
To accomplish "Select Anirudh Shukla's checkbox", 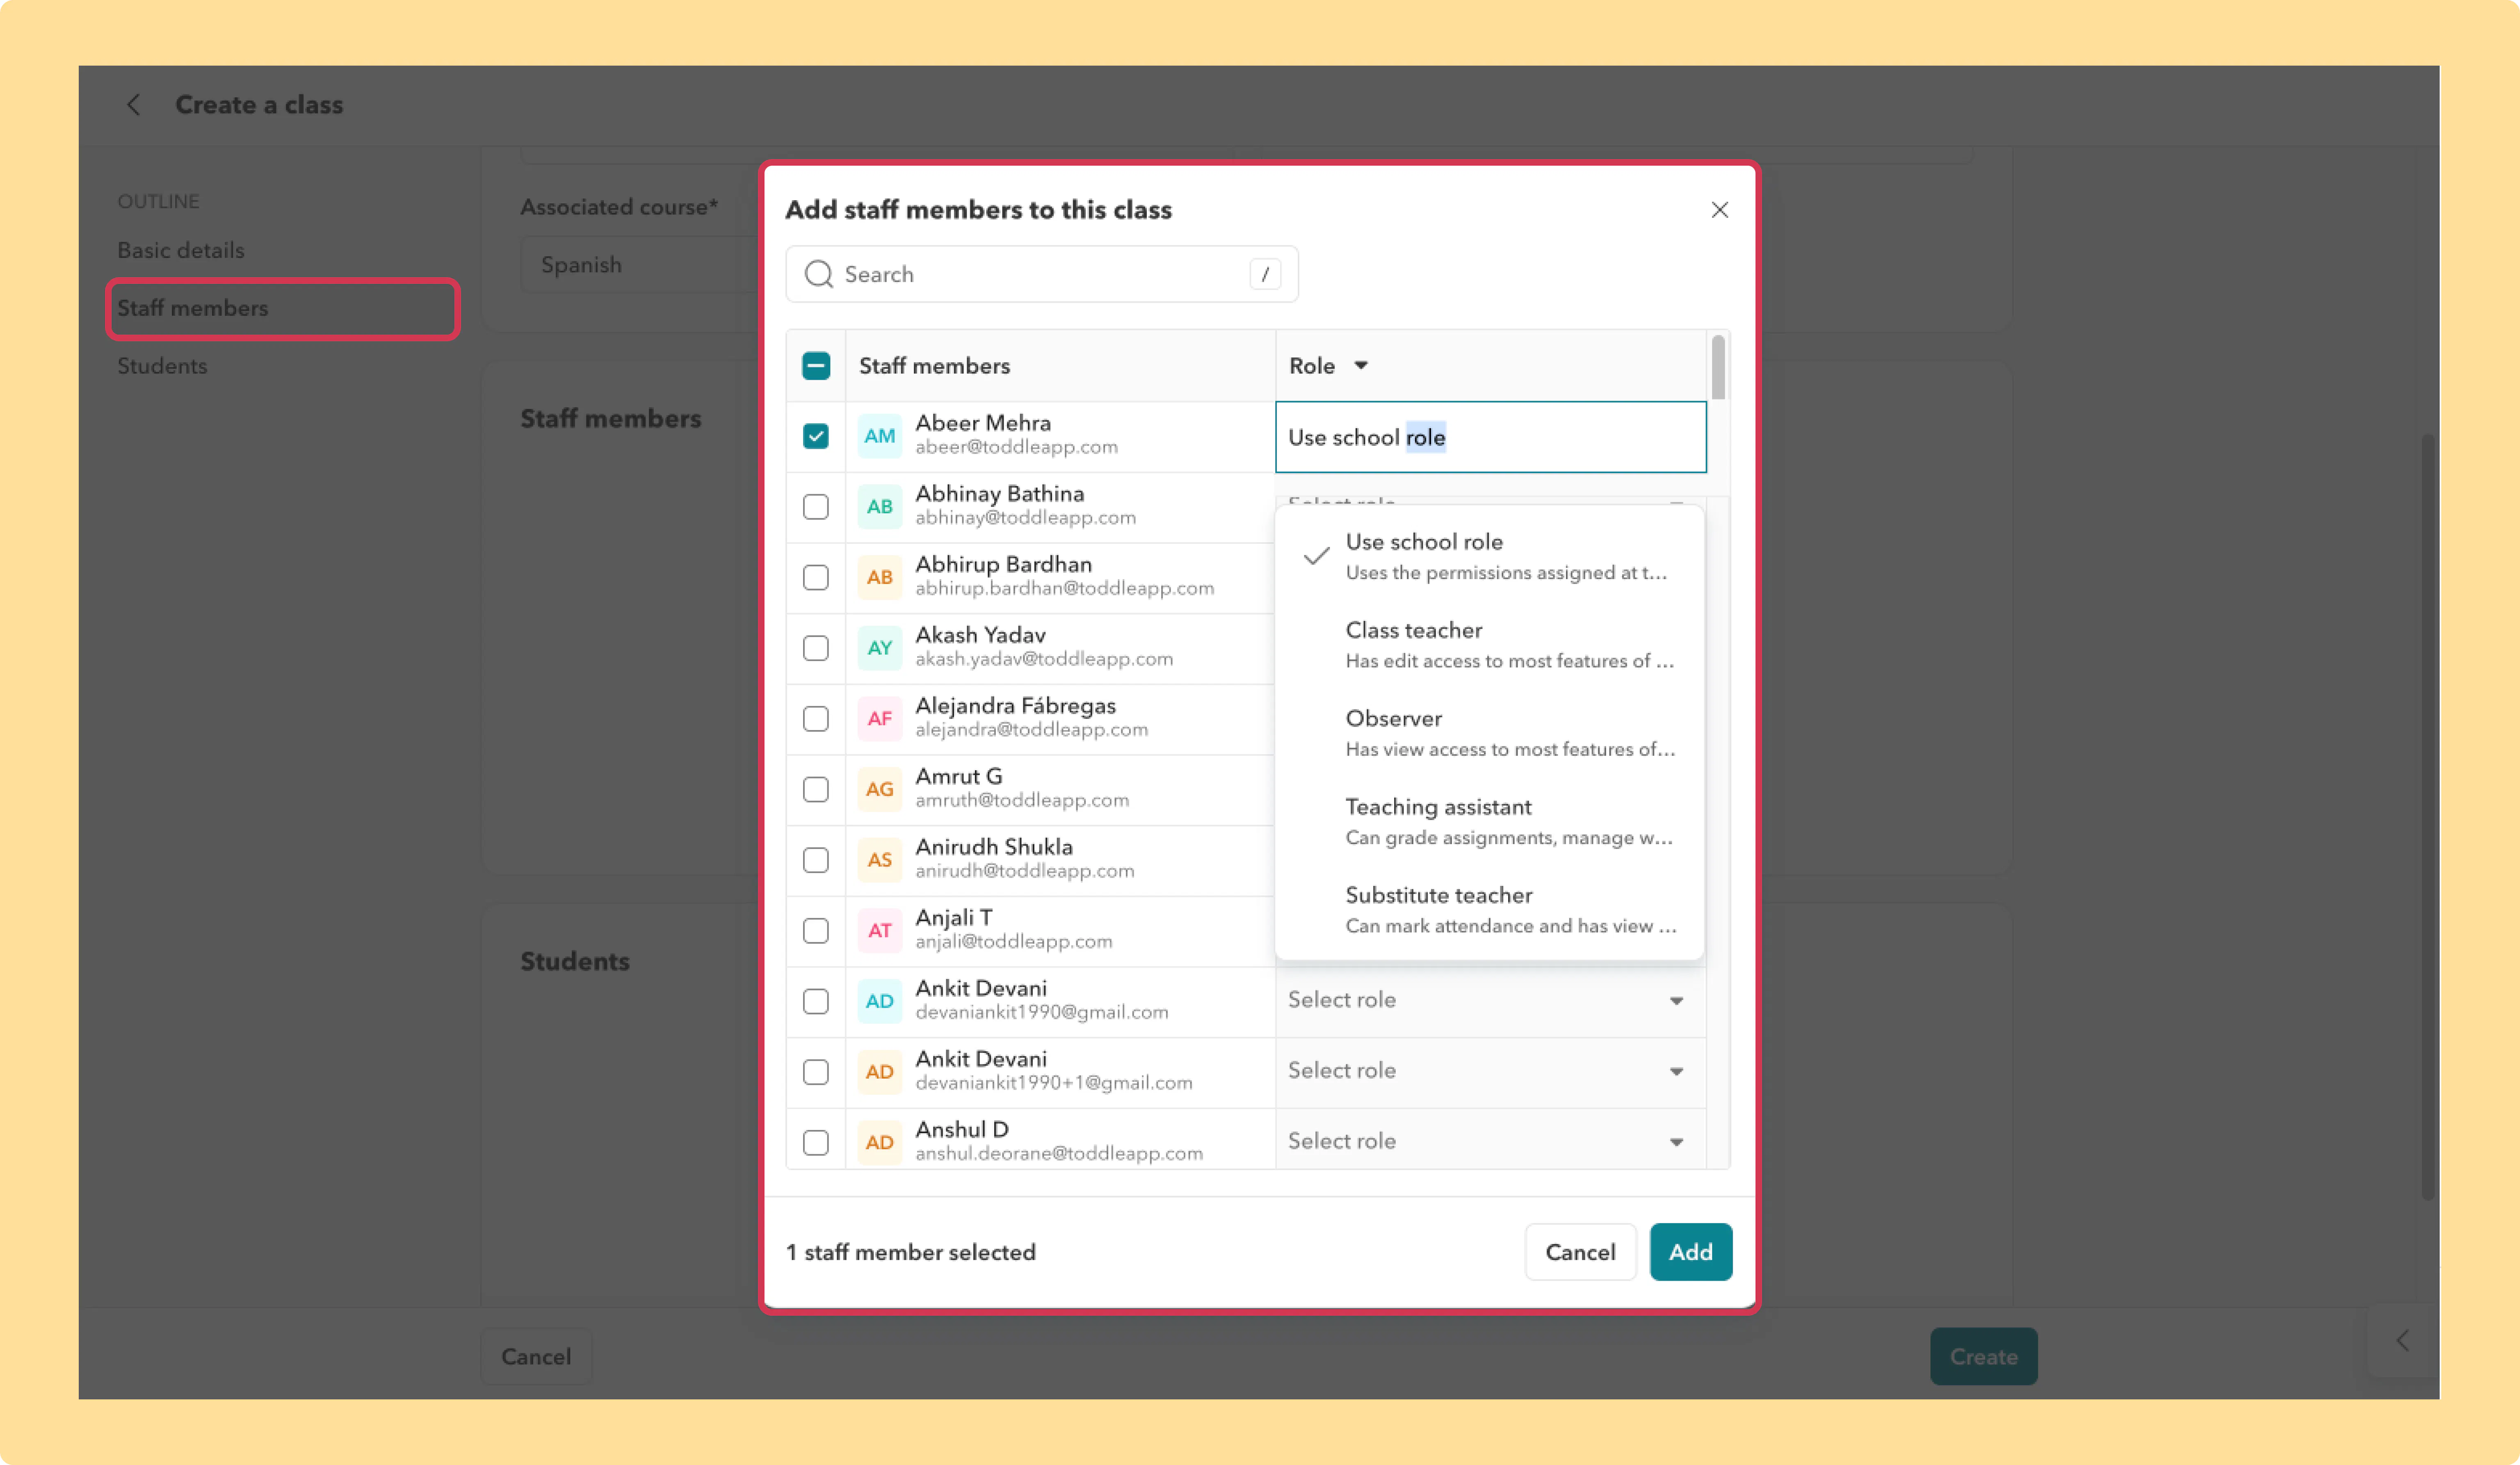I will pos(816,860).
